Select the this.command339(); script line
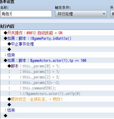 [57, 88]
